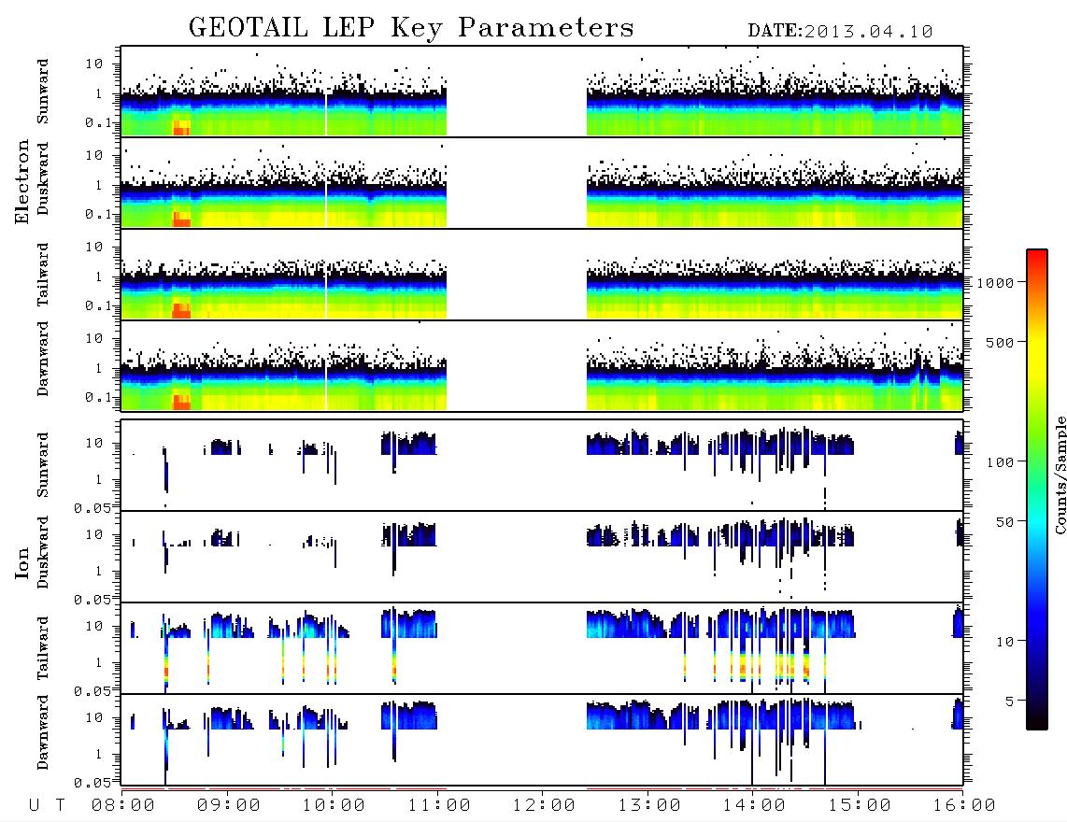Select the "08:00" time tick
Screen dimensions: 1067x822
click(122, 806)
